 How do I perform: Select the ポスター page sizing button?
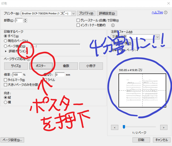(41, 66)
